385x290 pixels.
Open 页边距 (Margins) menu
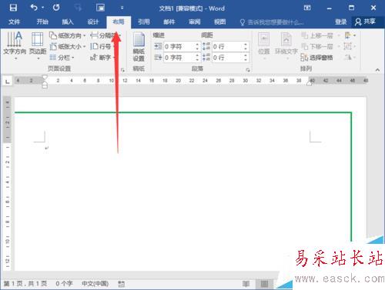pos(38,46)
